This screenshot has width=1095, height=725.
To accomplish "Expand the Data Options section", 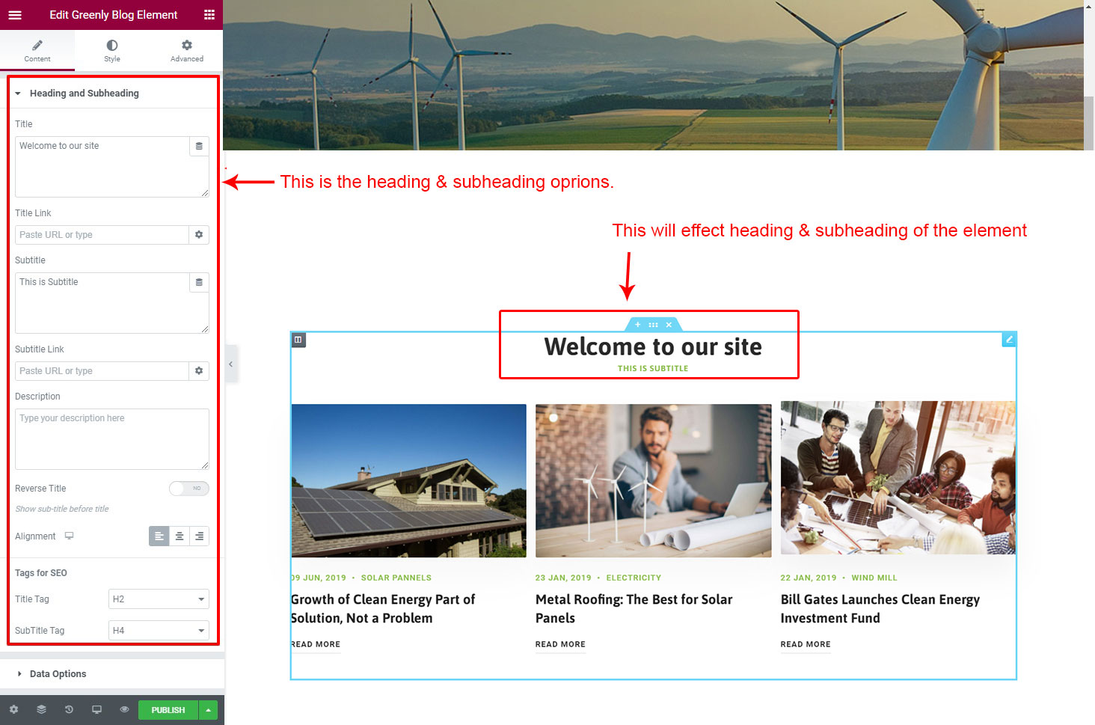I will pos(58,674).
